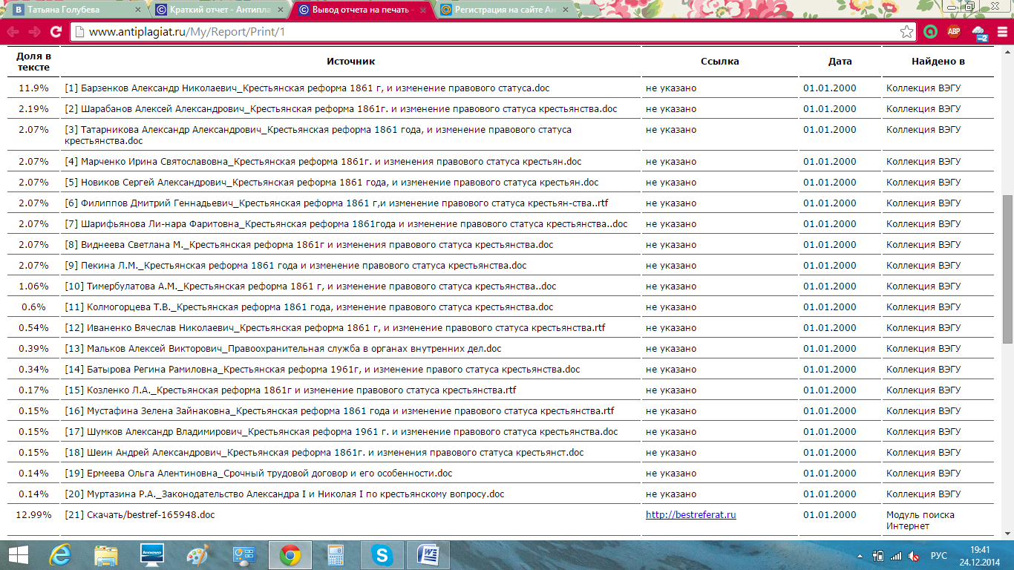
Task: Select source [8] Виднеева Светлана М.
Action: 309,244
